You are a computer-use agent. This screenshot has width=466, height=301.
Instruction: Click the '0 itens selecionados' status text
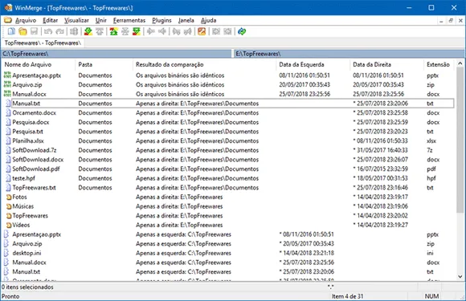point(27,287)
